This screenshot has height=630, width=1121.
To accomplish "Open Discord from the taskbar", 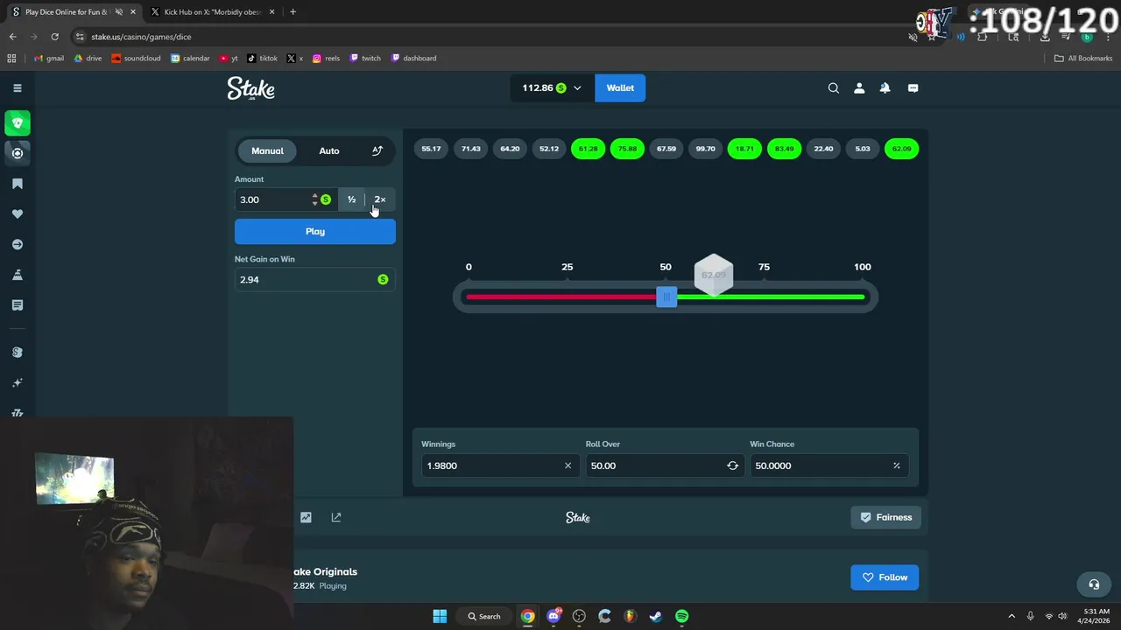I will click(553, 616).
